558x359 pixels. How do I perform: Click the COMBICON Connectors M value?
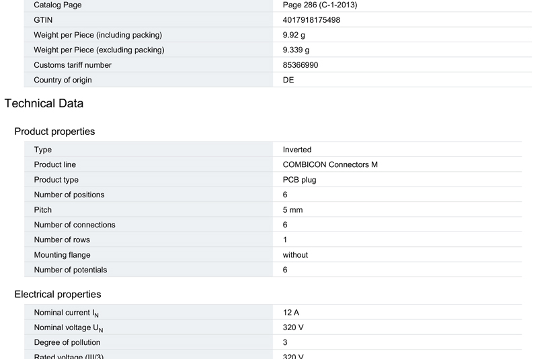pyautogui.click(x=330, y=165)
